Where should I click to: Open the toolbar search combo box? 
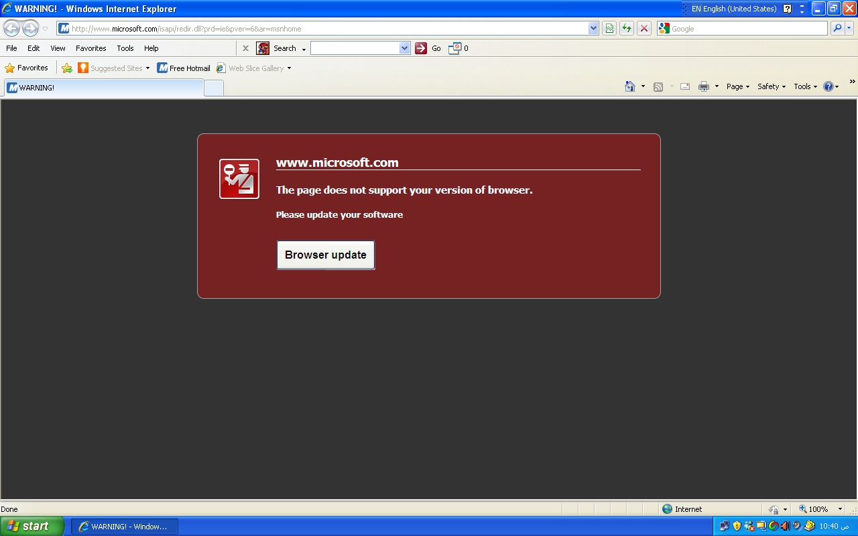click(360, 48)
